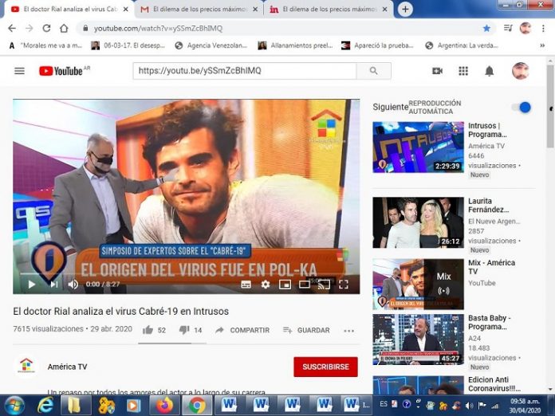Image resolution: width=555 pixels, height=416 pixels.
Task: Reload the current page
Action: point(46,29)
